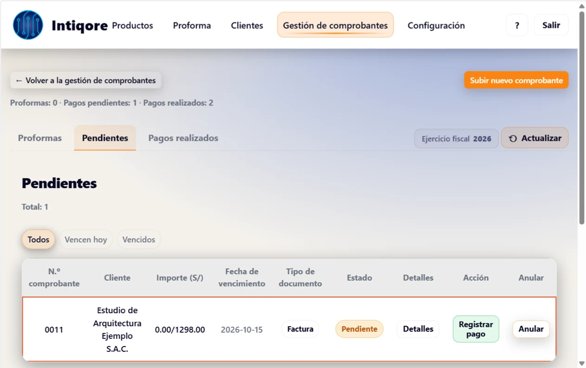Click the Cliente column header
The height and width of the screenshot is (368, 586).
(117, 277)
